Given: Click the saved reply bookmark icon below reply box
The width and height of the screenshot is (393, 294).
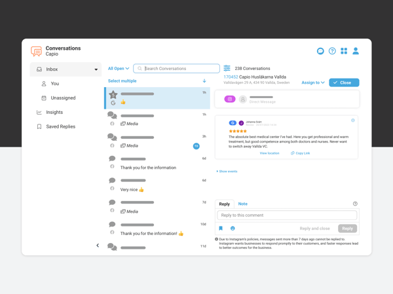Looking at the screenshot, I should point(221,229).
